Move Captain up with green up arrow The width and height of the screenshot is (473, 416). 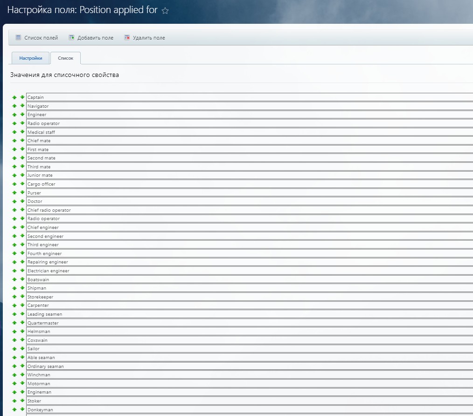[x=14, y=97]
